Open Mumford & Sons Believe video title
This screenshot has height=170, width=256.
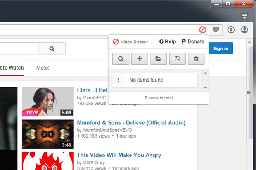[131, 123]
